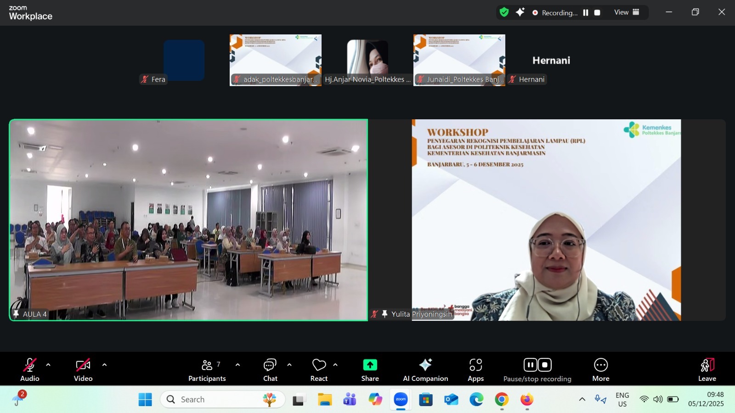This screenshot has height=413, width=735.
Task: Open the View layout menu
Action: (x=627, y=12)
